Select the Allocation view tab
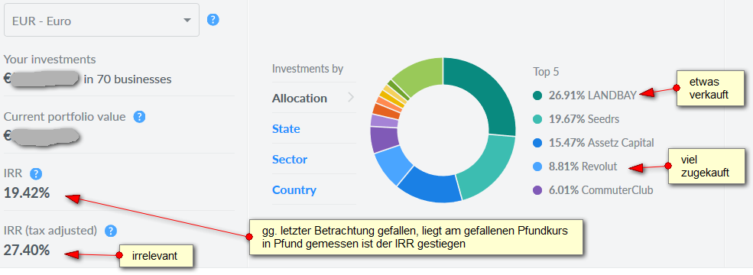The height and width of the screenshot is (275, 753). pyautogui.click(x=299, y=99)
